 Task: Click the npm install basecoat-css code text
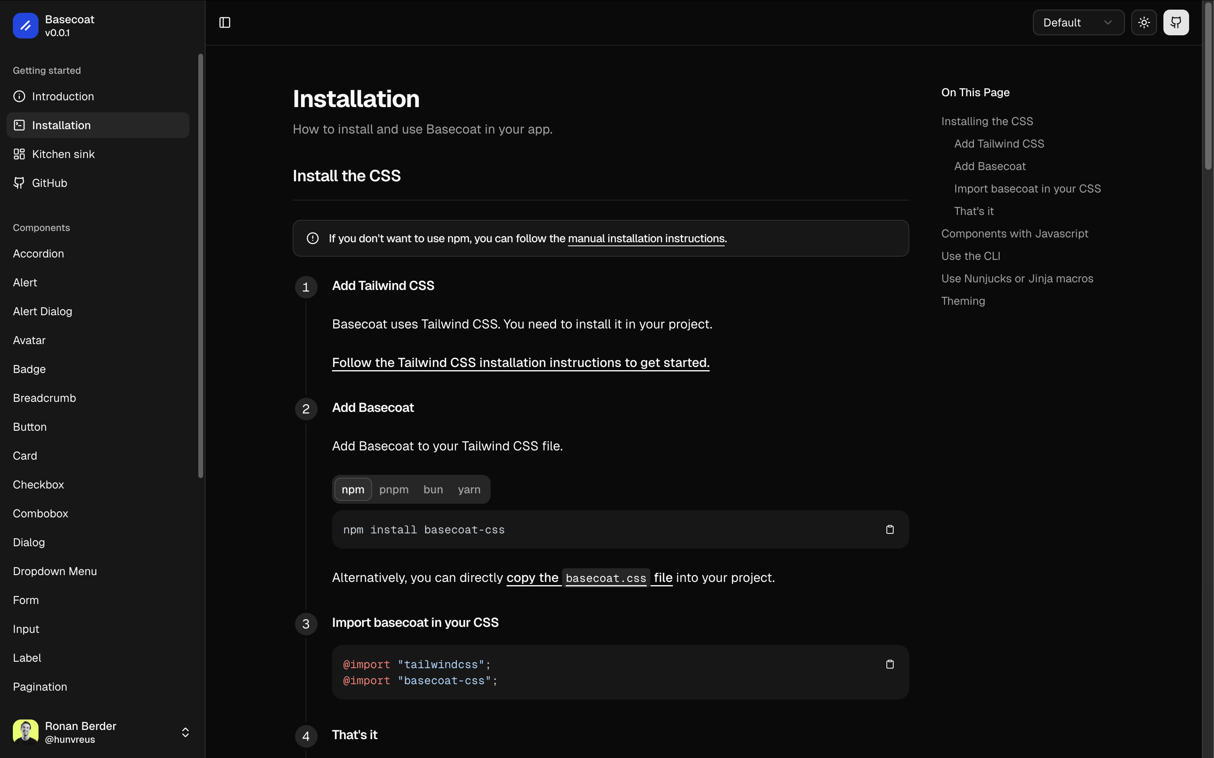[x=424, y=530]
